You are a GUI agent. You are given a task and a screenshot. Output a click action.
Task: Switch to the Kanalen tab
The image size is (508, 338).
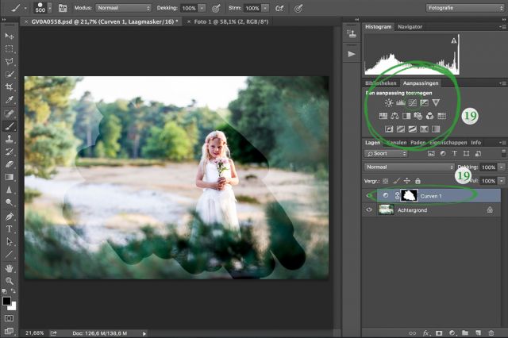[x=397, y=143]
